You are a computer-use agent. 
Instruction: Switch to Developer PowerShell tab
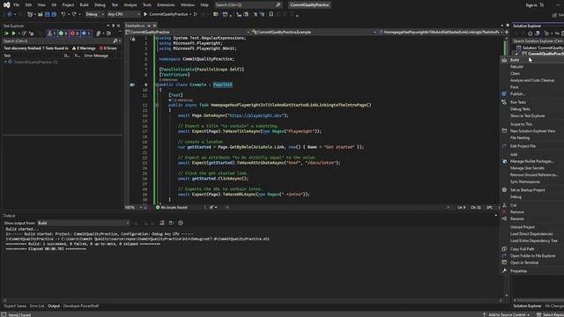coord(81,306)
